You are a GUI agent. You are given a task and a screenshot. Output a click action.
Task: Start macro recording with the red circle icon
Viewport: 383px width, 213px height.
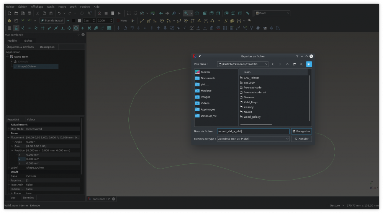point(100,13)
